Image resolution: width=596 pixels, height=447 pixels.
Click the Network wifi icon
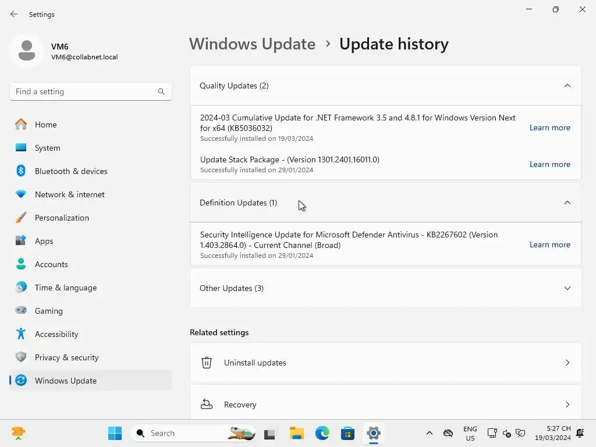21,194
